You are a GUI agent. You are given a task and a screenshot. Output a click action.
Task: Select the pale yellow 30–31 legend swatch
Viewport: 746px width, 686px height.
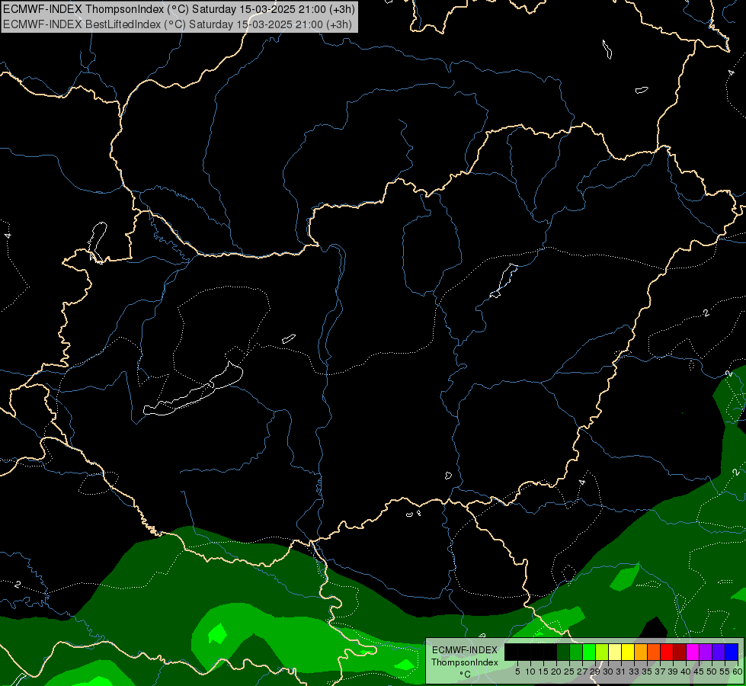coord(615,652)
